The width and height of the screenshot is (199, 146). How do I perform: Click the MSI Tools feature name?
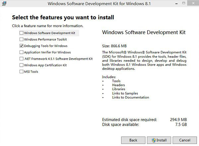pos(31,72)
